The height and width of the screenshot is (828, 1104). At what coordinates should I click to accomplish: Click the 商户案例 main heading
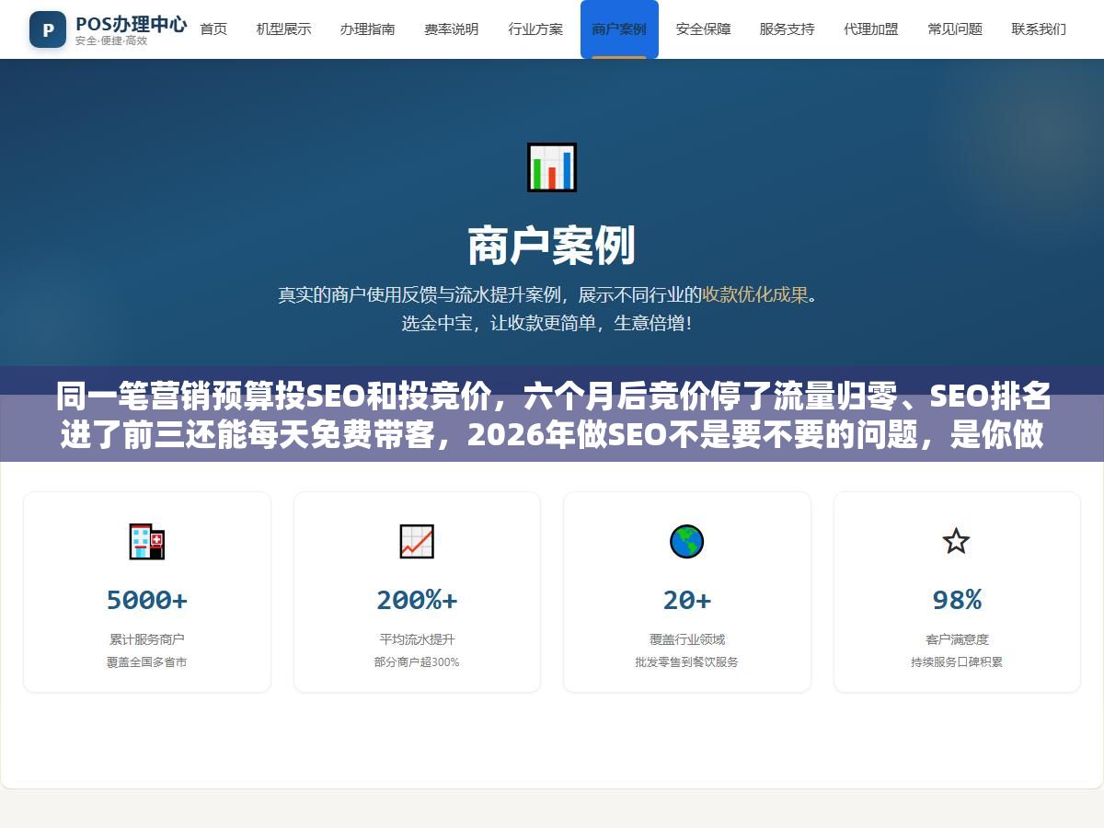tap(552, 247)
